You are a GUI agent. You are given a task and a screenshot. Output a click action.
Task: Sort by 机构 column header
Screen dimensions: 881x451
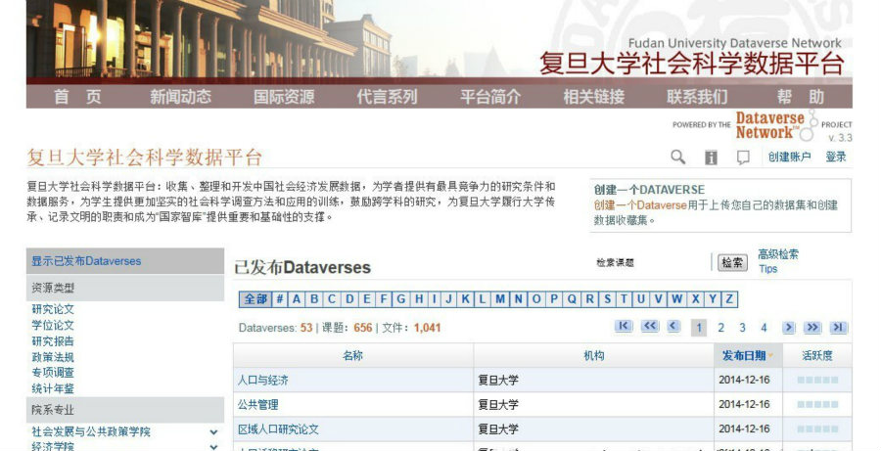coord(594,355)
